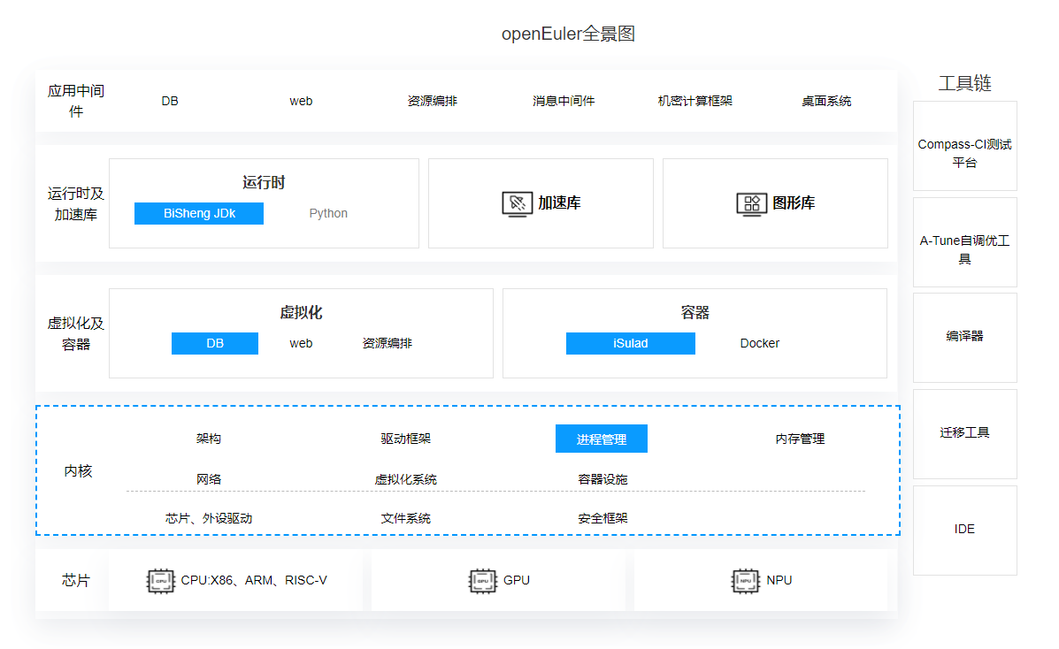
Task: Click the grid monitor icon beside 图形库
Action: 751,203
